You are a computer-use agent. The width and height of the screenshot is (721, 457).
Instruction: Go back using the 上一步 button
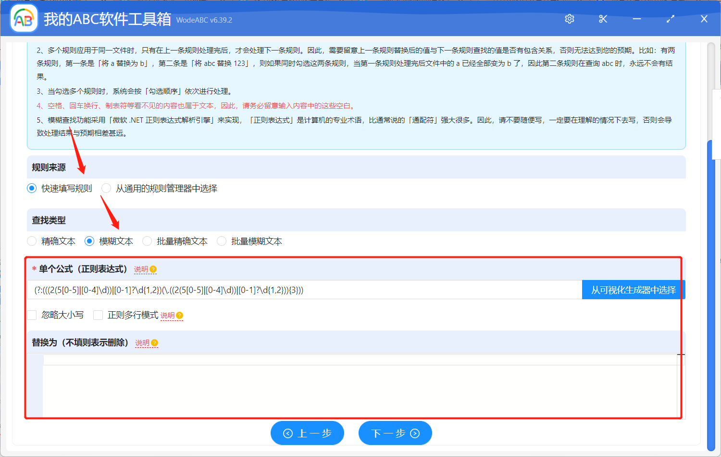307,433
